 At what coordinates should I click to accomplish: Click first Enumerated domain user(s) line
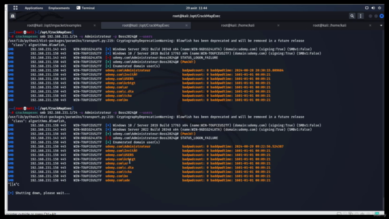coord(136,66)
